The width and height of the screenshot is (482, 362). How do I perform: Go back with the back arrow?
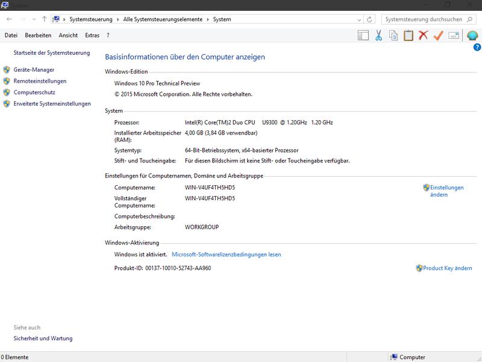(9, 19)
